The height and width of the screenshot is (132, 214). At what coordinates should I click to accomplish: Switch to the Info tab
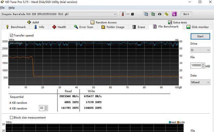(x=39, y=27)
